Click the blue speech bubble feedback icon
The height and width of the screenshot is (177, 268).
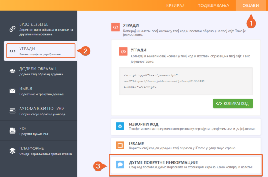coord(120,164)
